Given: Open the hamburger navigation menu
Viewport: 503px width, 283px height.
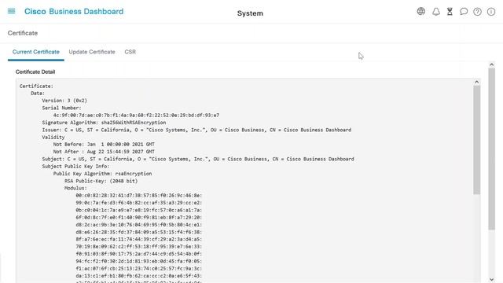Looking at the screenshot, I should pyautogui.click(x=11, y=11).
